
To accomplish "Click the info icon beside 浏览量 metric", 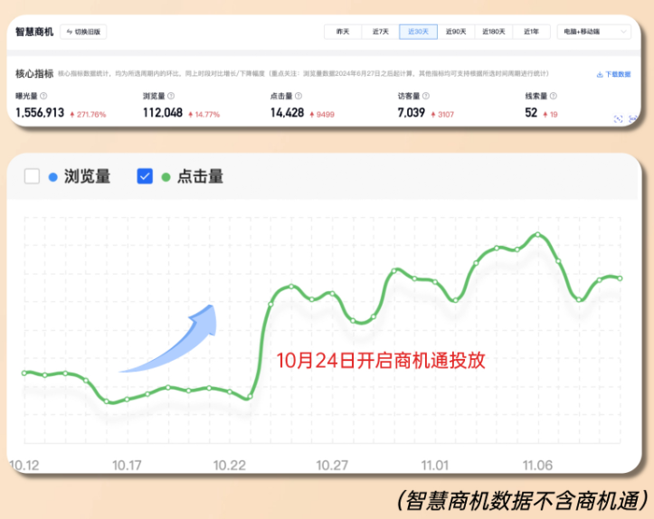I will [171, 95].
